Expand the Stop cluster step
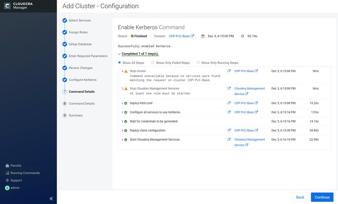Screen dimensions: 338x204 click(122, 71)
